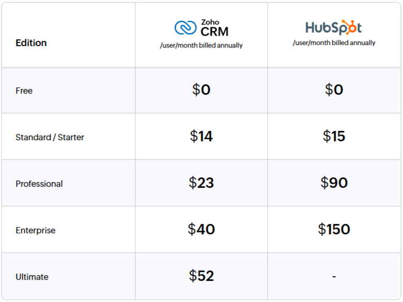This screenshot has width=403, height=302.
Task: Select Zoho's $40 Enterprise price
Action: coord(202,229)
